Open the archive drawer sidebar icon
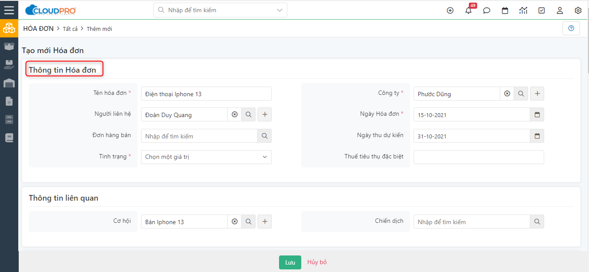Screen dimensions: 589x272 pos(9,120)
